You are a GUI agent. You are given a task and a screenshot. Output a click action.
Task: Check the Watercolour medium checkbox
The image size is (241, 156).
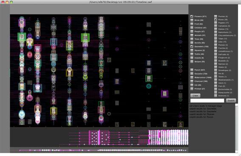pos(192,77)
